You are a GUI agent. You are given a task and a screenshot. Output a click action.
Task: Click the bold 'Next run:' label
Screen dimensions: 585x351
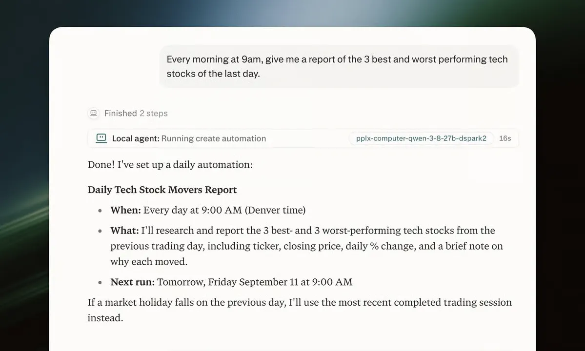[x=132, y=282]
